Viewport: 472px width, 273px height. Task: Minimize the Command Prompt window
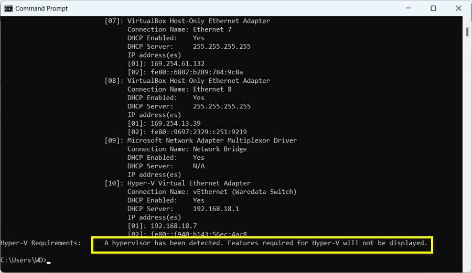pos(409,8)
